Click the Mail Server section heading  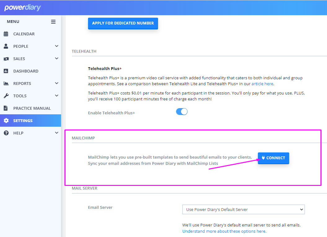84,188
